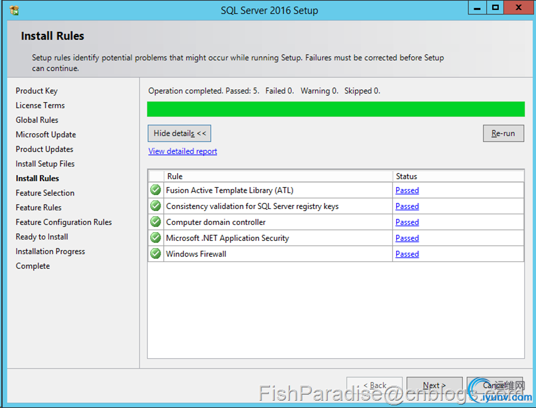
Task: Click Consistency validation for SQL Server registry keys text
Action: point(252,206)
